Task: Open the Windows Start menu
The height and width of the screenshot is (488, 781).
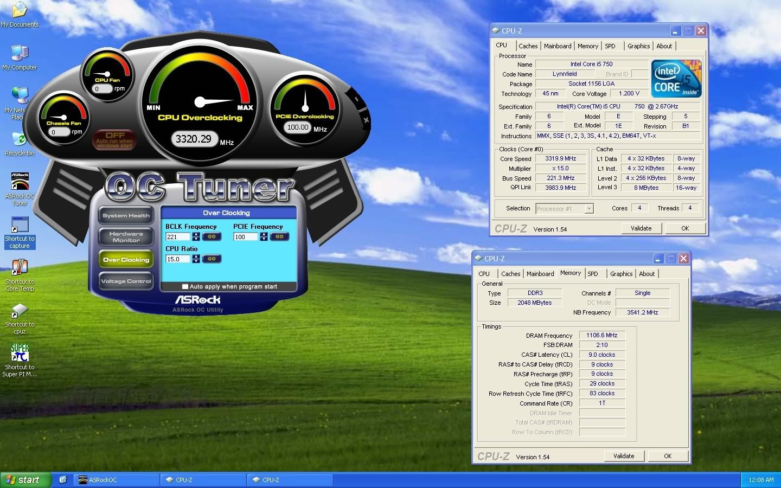Action: [26, 480]
